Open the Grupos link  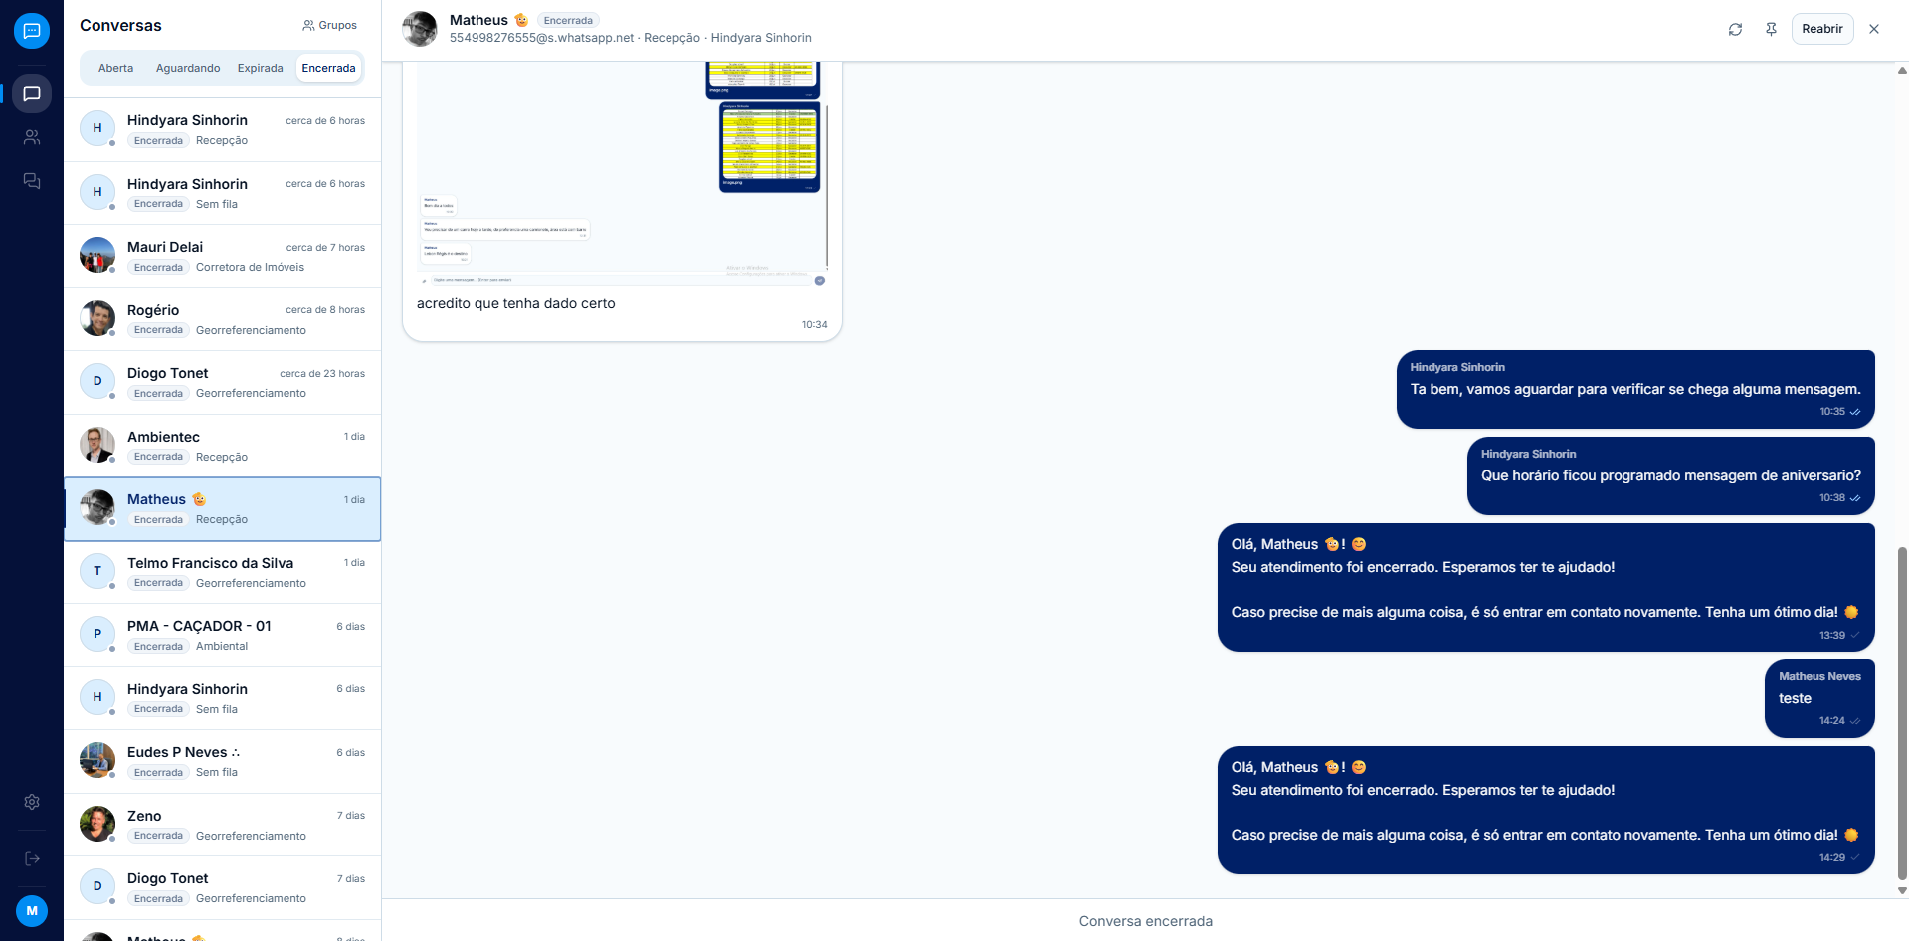[329, 25]
